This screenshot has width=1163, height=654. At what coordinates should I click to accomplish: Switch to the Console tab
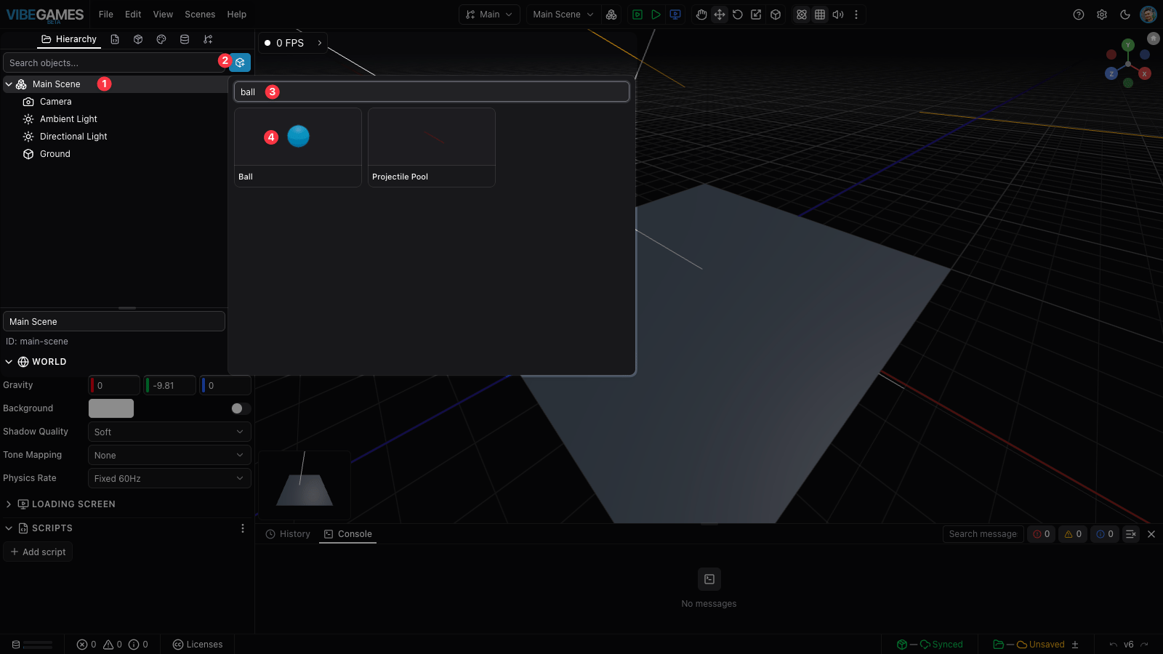point(347,534)
